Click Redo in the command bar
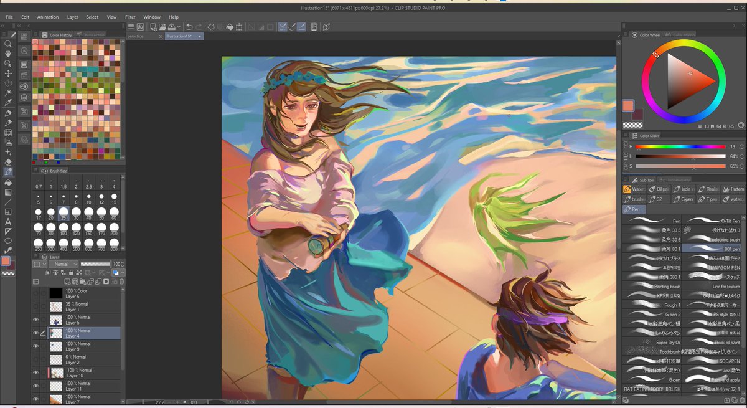 199,27
